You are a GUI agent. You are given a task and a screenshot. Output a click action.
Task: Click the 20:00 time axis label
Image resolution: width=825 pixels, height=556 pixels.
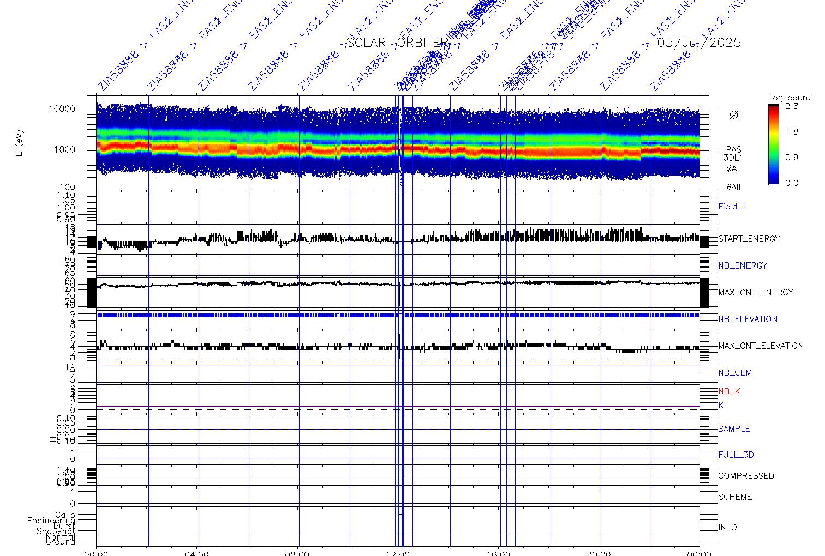599,553
